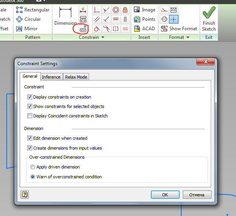Uncheck Create dimensions from input values
The height and width of the screenshot is (216, 236).
coord(30,148)
